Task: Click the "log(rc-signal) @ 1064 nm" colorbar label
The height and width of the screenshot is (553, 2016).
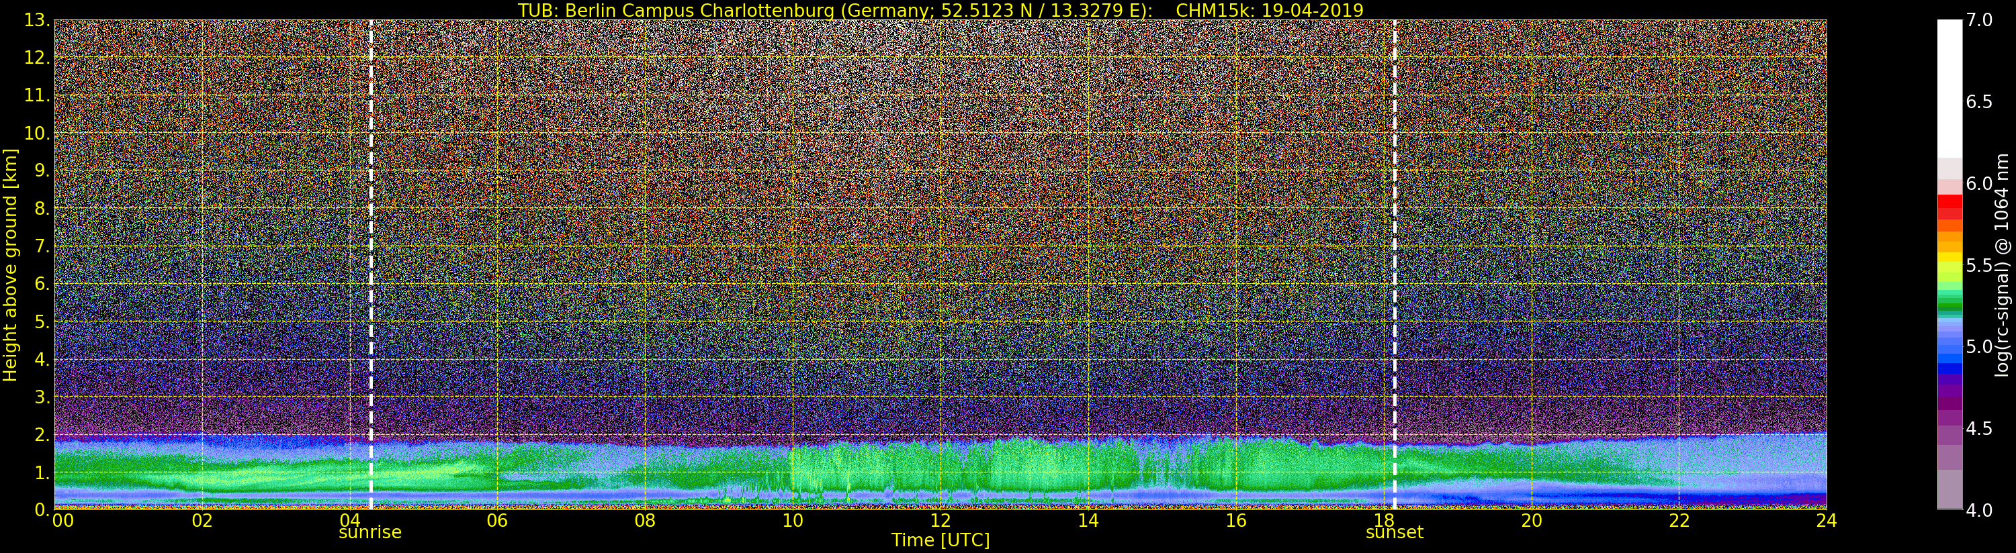Action: click(2003, 264)
